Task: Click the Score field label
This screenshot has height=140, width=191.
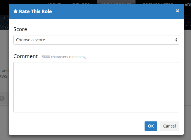Action: click(x=20, y=29)
